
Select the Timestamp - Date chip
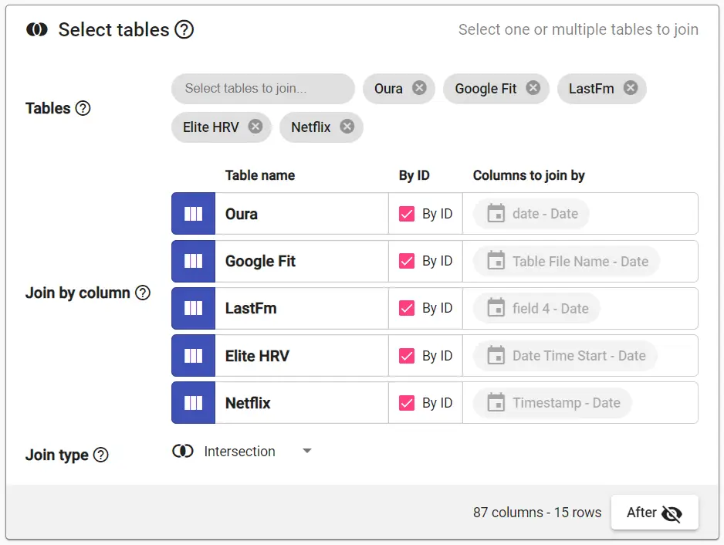552,402
